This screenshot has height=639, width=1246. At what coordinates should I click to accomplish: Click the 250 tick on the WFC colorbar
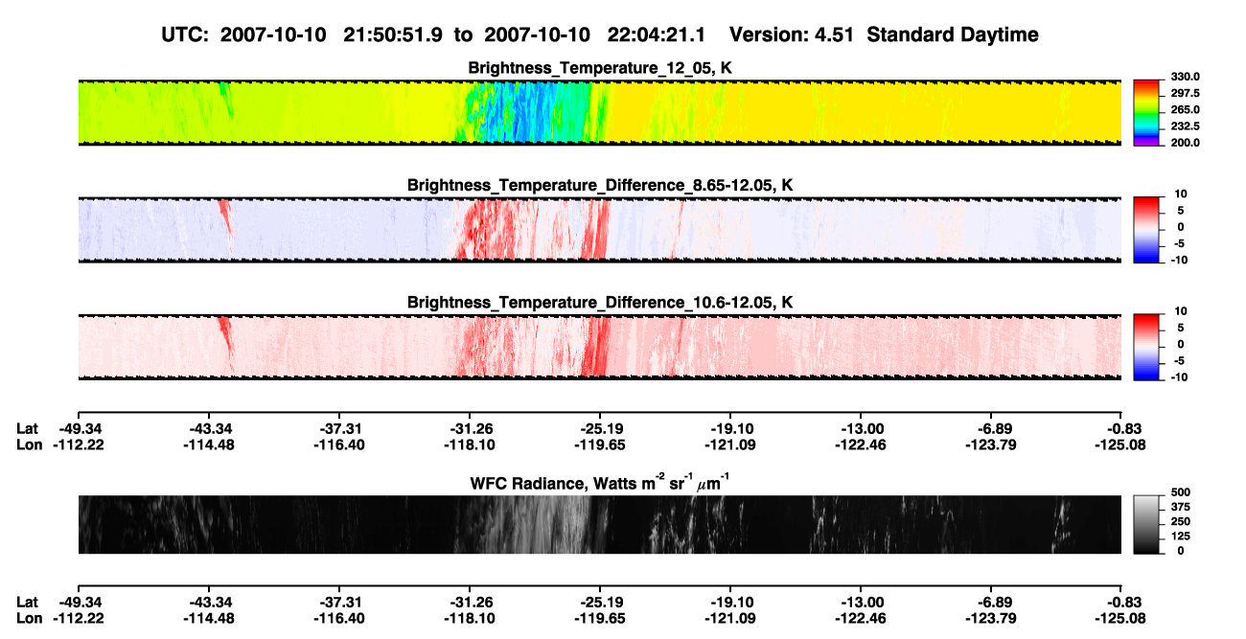[1179, 521]
